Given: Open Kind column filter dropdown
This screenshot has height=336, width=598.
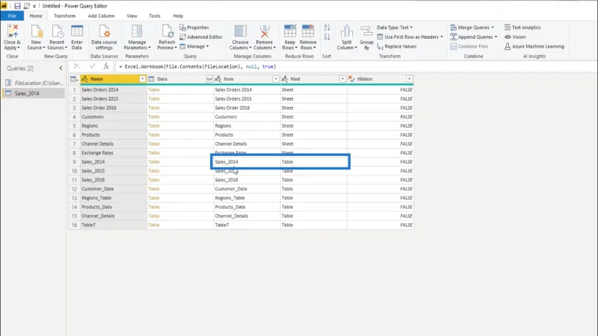Looking at the screenshot, I should click(342, 79).
